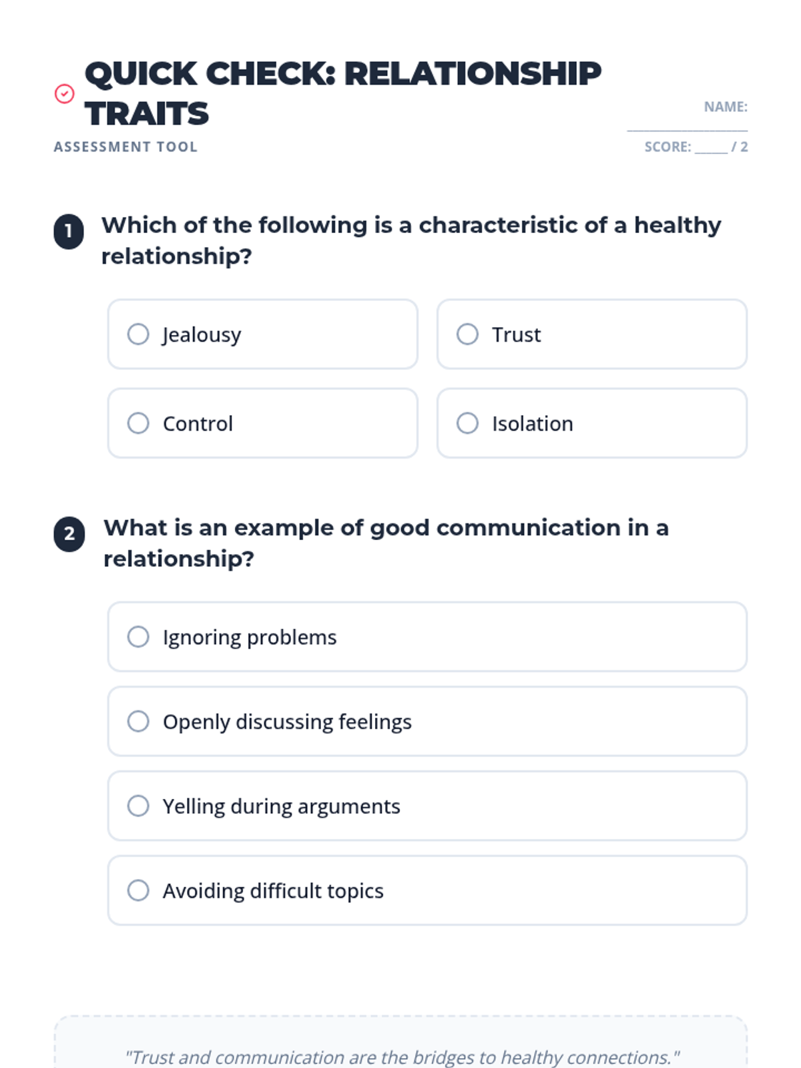Click the Quick Check: Relationship Traits heading

tap(343, 93)
